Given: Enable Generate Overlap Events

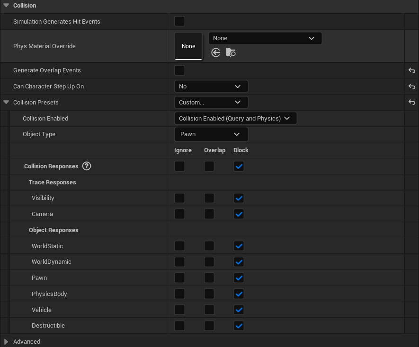Looking at the screenshot, I should point(179,70).
